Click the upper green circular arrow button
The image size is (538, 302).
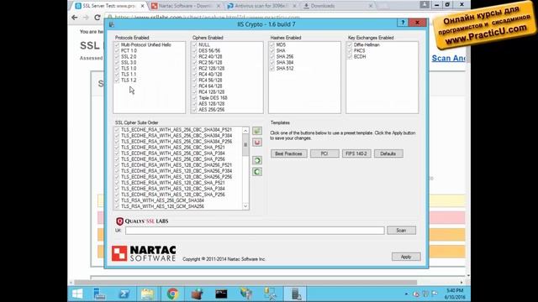click(257, 160)
